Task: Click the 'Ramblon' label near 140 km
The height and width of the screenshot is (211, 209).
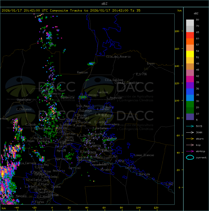Action: (82, 72)
